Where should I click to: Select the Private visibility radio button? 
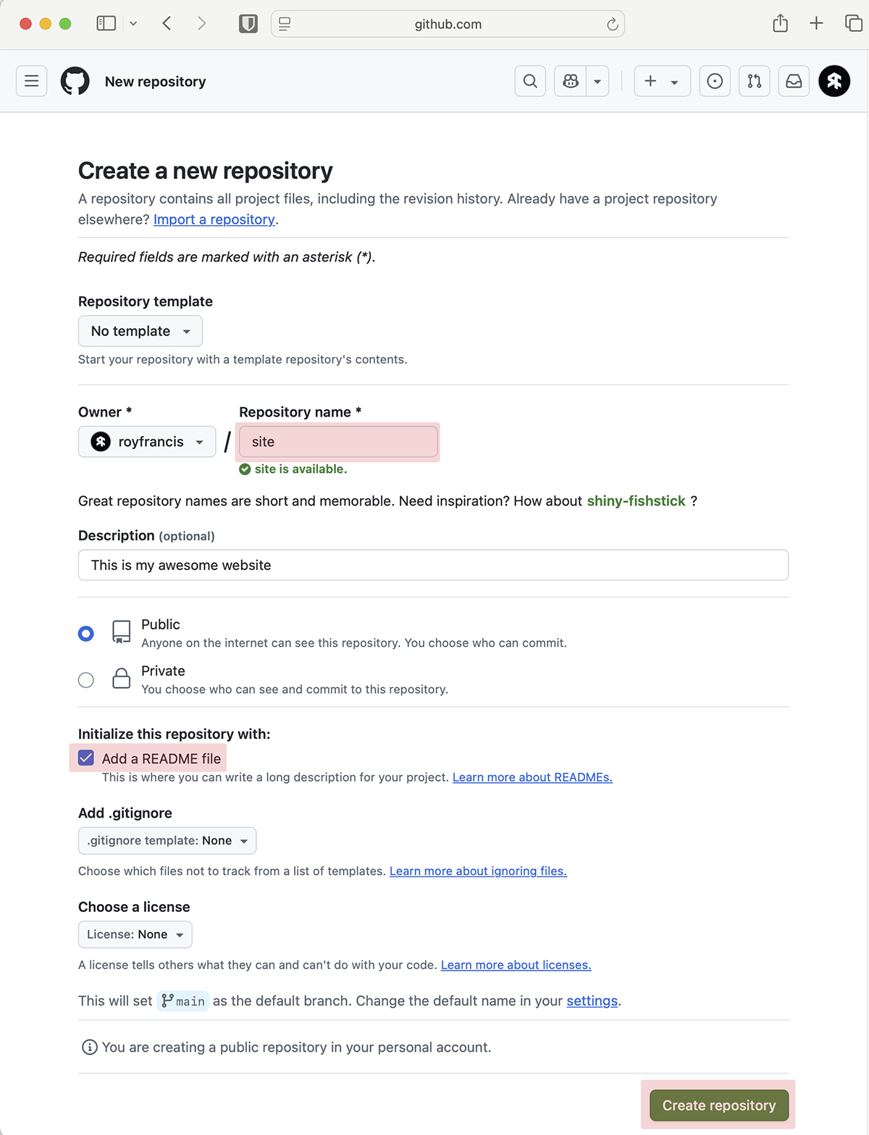[x=86, y=680]
